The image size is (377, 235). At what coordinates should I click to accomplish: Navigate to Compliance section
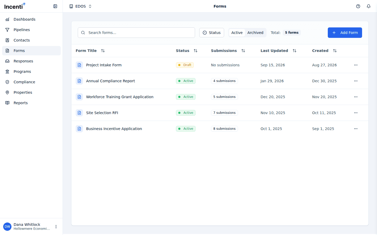(31, 82)
